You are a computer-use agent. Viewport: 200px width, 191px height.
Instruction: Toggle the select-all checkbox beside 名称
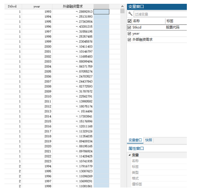(129, 21)
